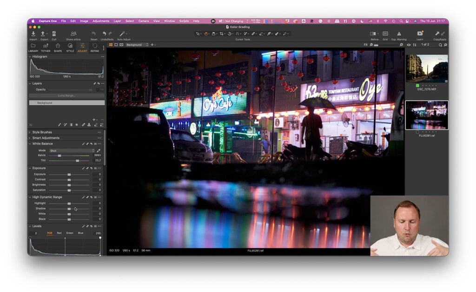The image size is (476, 292).
Task: Click the Reset adjustments icon
Action: (93, 34)
